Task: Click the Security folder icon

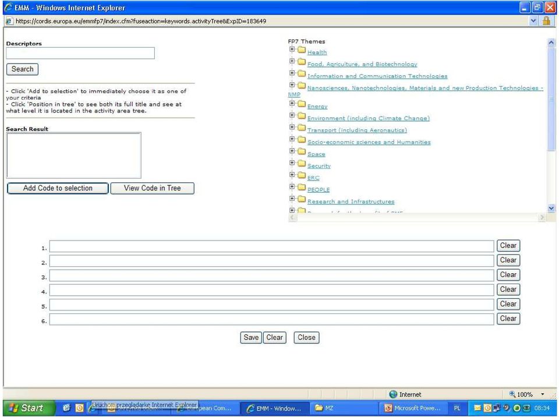Action: click(x=302, y=163)
